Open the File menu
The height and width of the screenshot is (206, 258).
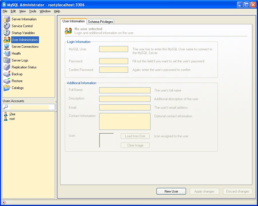click(x=5, y=11)
